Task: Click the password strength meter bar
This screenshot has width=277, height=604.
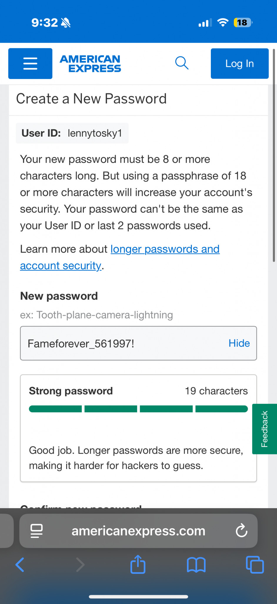Action: click(138, 409)
